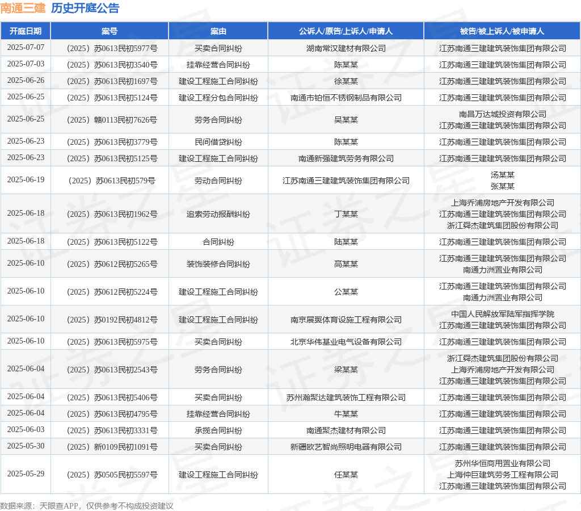Click plaintiff 南通聚杰建材有限公司
Screen dimensions: 581x511
346,430
